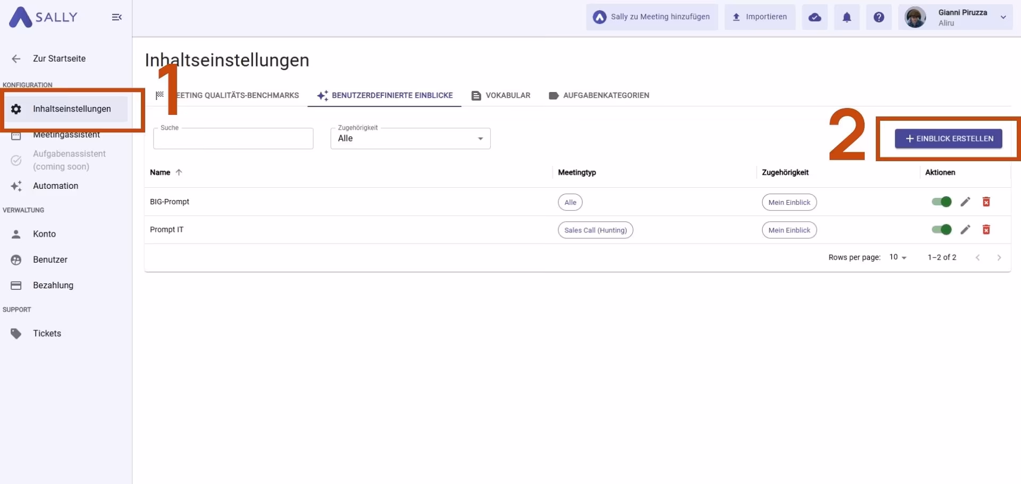Switch to the Aufgabenkategorien tab
Viewport: 1021px width, 484px height.
(x=599, y=95)
